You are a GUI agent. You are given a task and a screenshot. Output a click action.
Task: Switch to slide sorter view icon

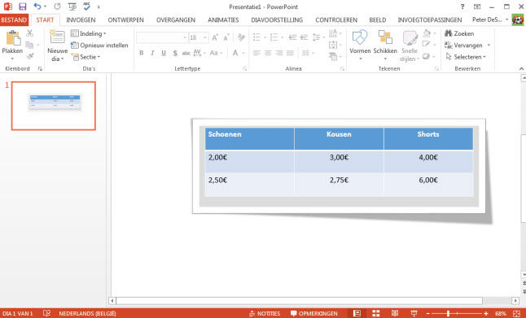click(x=376, y=314)
